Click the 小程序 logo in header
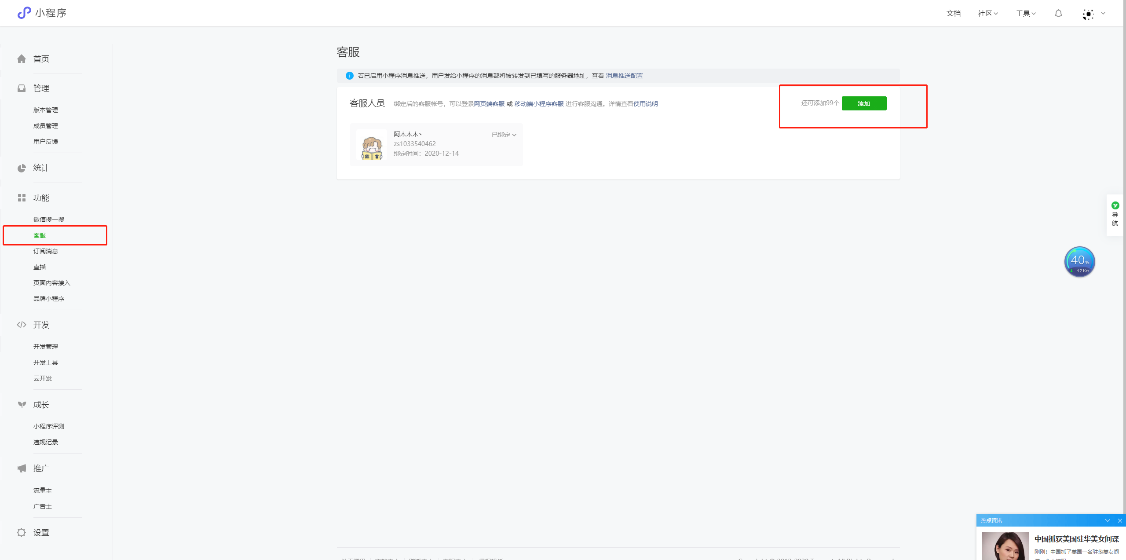The height and width of the screenshot is (560, 1126). [42, 13]
